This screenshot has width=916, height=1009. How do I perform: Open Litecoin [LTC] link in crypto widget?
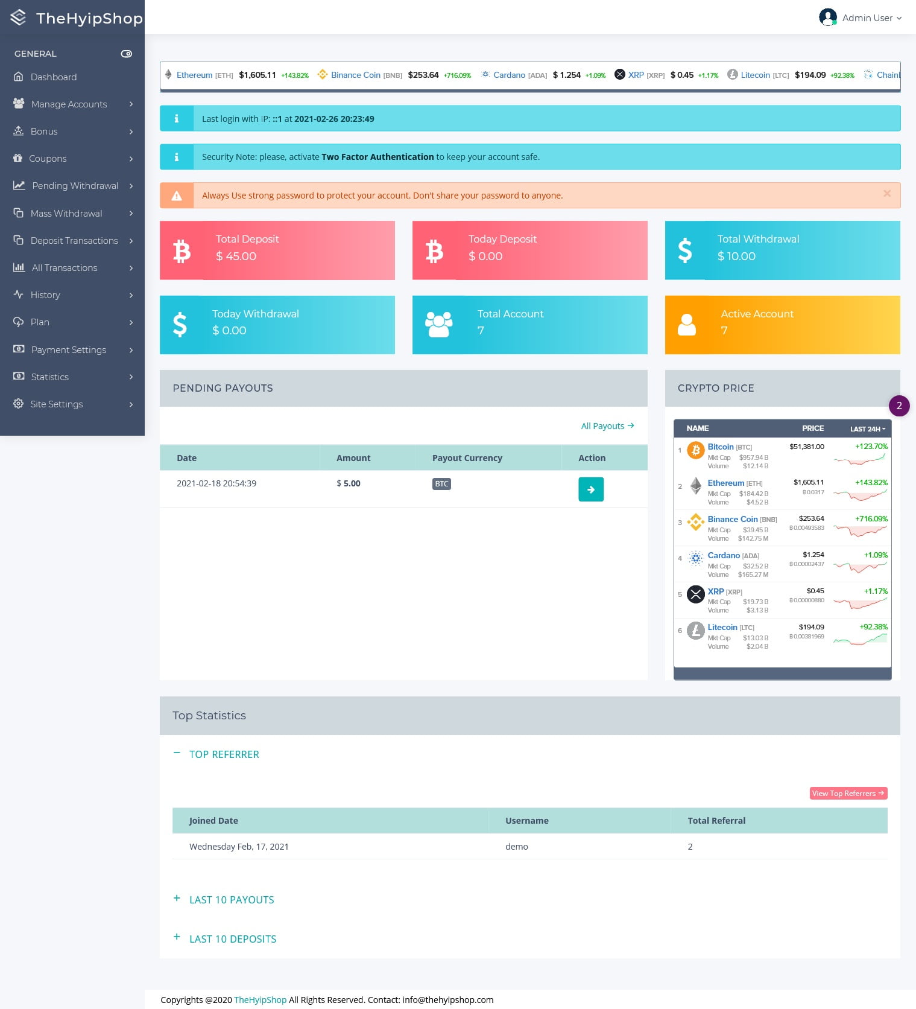(731, 628)
